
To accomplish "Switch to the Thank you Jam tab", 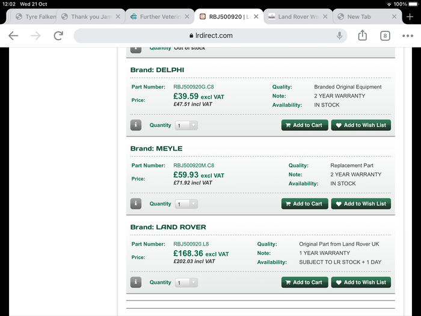I will (91, 17).
